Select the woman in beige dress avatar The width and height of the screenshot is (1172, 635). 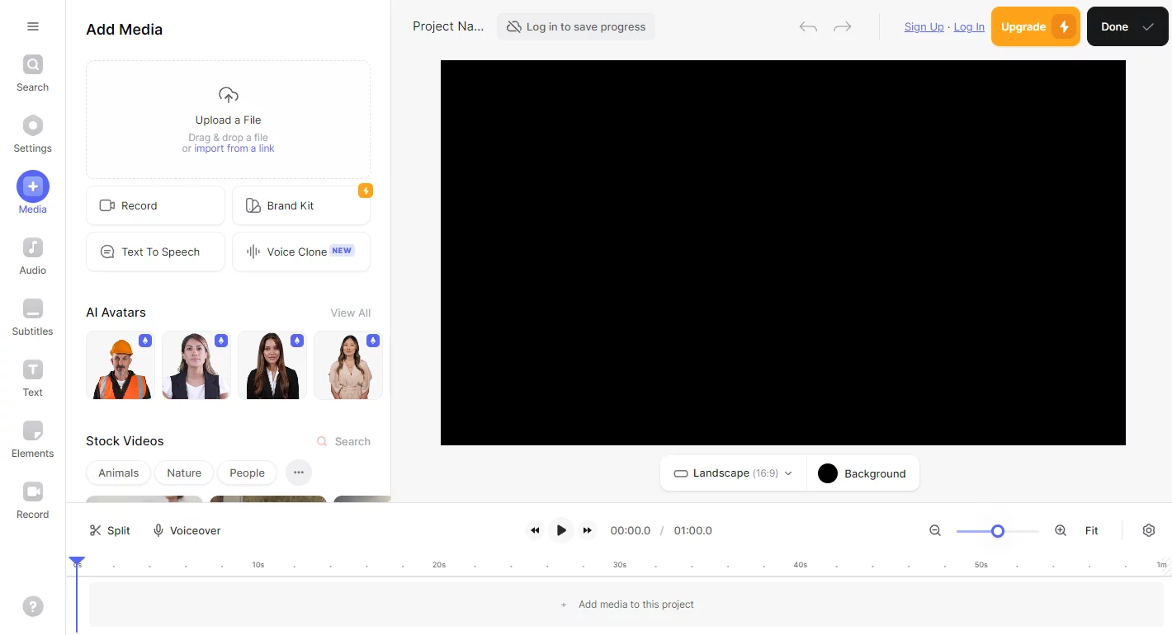tap(348, 365)
